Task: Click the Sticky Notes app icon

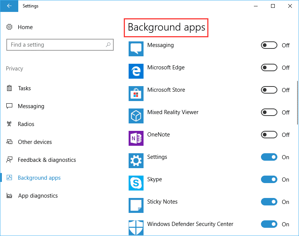Action: click(x=136, y=205)
